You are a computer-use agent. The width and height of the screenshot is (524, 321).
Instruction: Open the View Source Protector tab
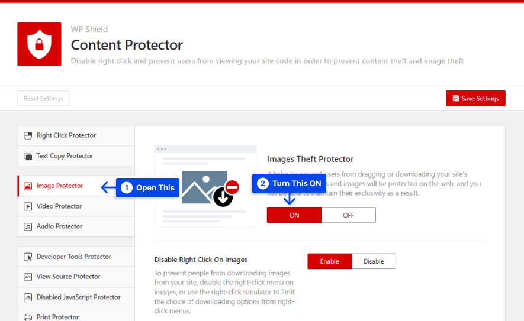coord(76,277)
